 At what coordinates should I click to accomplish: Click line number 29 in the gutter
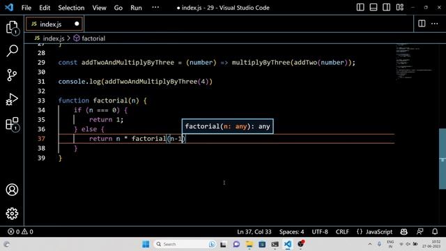click(41, 62)
